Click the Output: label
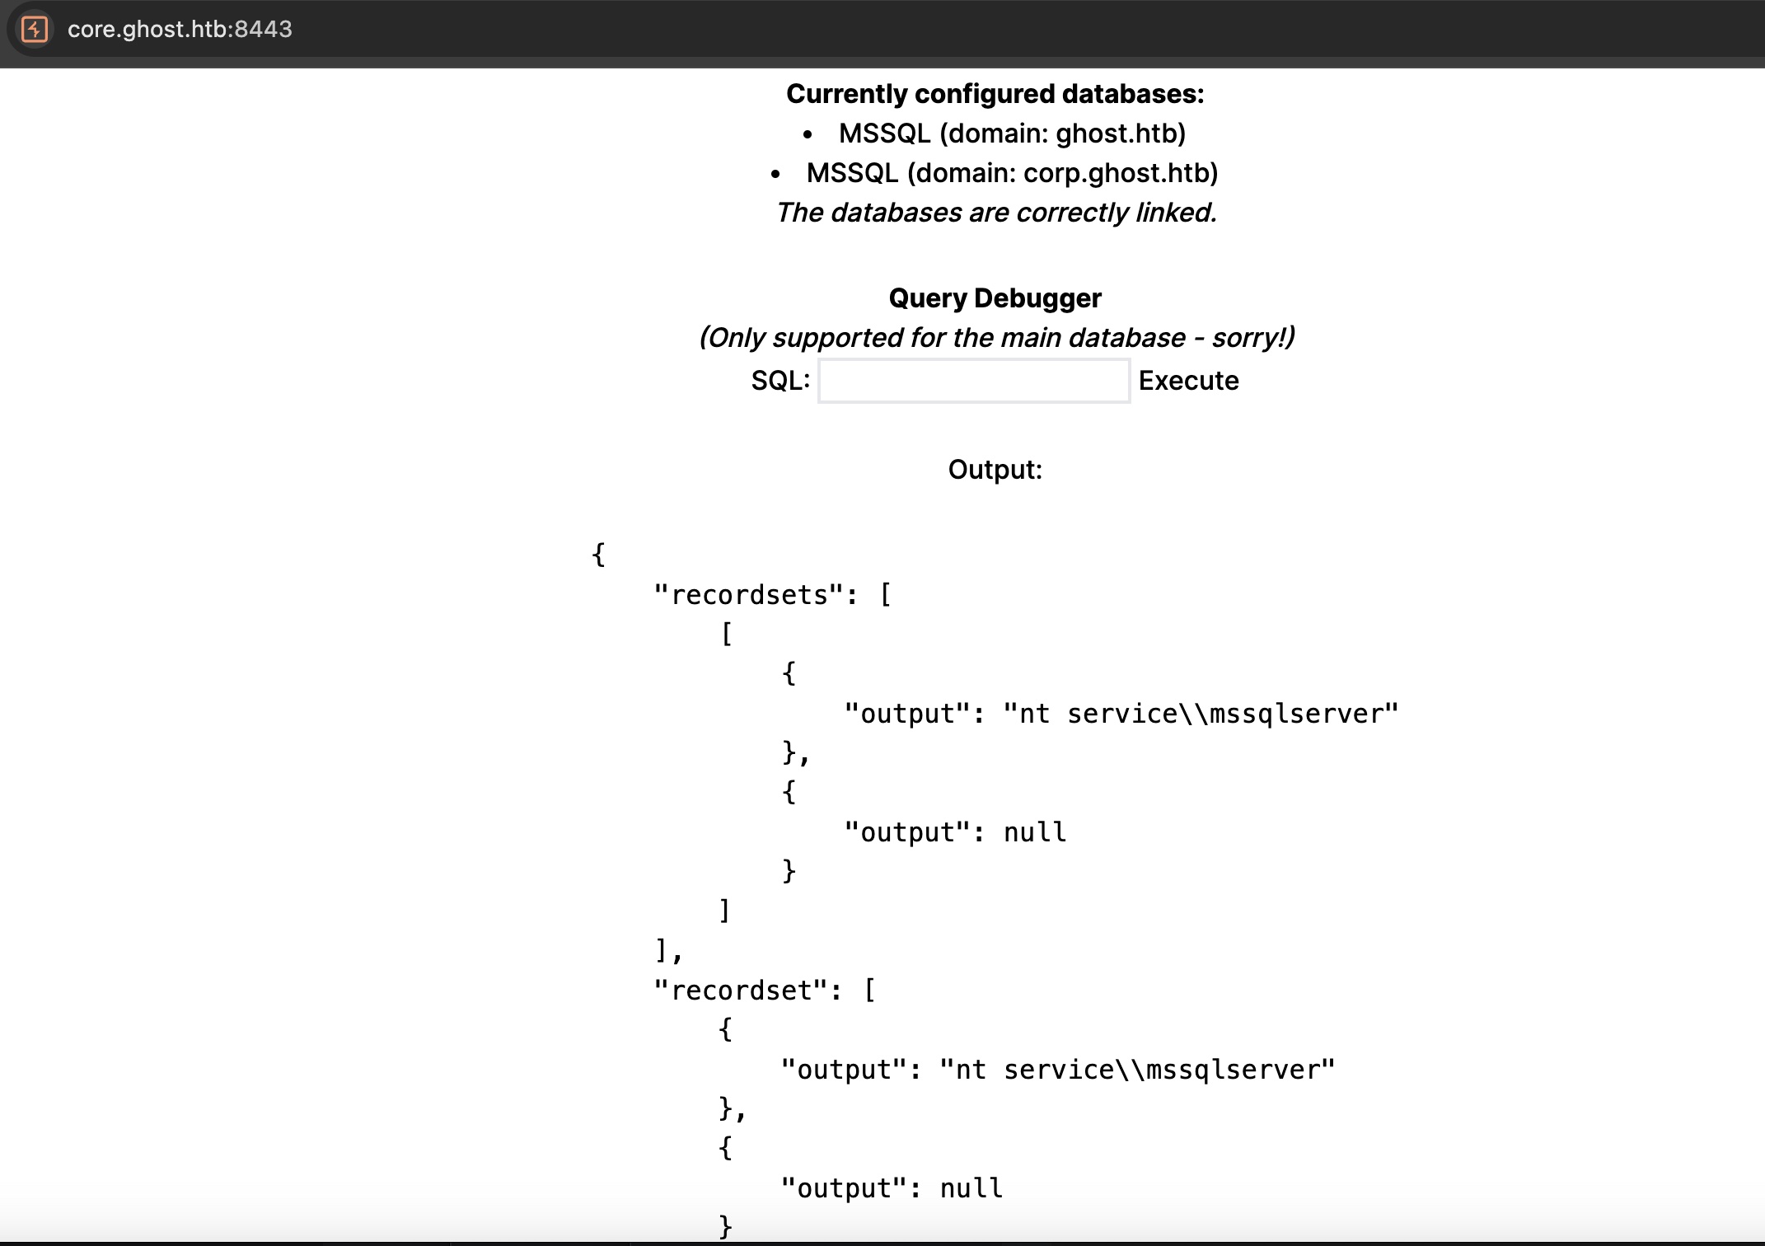 click(x=995, y=470)
